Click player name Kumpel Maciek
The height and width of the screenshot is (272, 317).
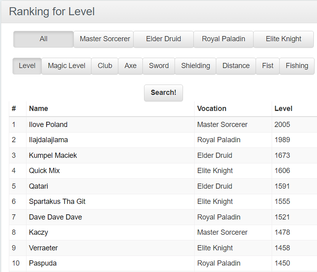[53, 155]
